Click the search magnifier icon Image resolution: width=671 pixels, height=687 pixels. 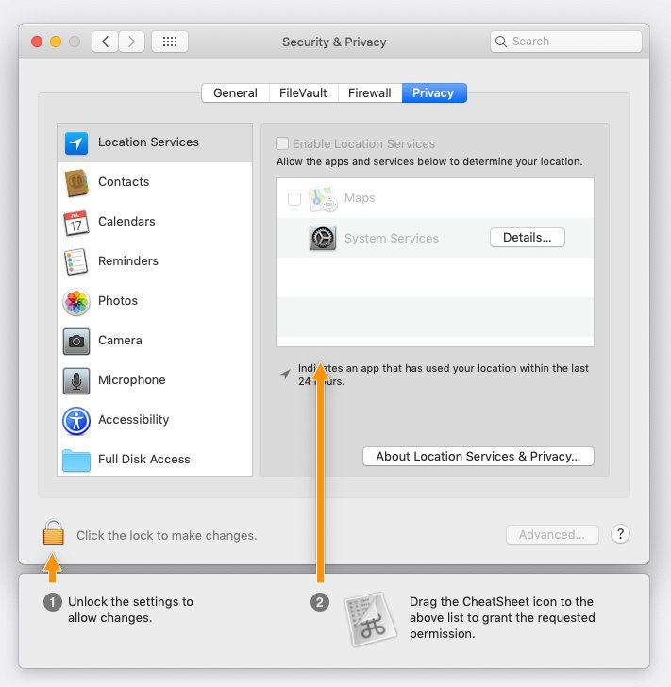(501, 42)
